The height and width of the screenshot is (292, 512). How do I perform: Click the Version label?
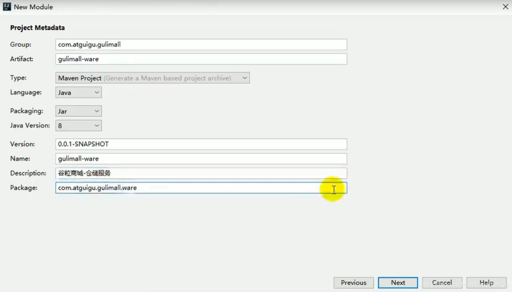point(22,144)
